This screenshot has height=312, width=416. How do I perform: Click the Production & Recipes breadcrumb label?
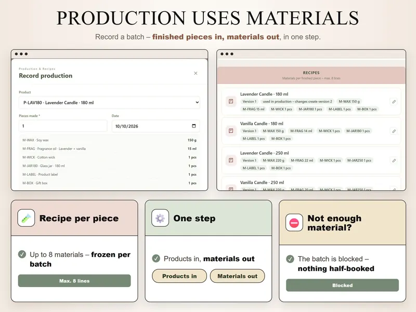37,69
